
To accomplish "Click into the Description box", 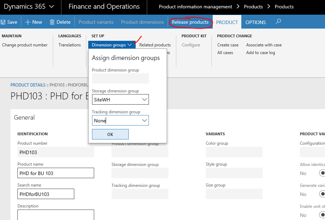I will click(x=56, y=215).
